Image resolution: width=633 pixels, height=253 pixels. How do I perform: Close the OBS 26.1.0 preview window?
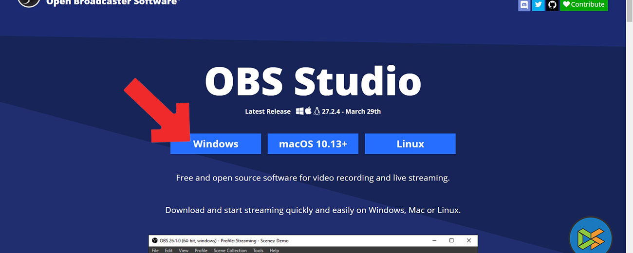tap(469, 241)
